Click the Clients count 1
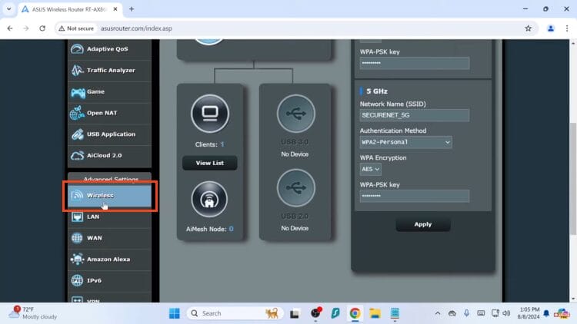Viewport: 577px width, 324px height. (222, 144)
